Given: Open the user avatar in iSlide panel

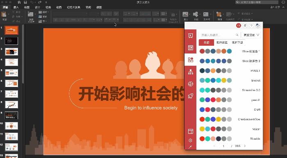Looking at the screenshot, I should coord(258,26).
